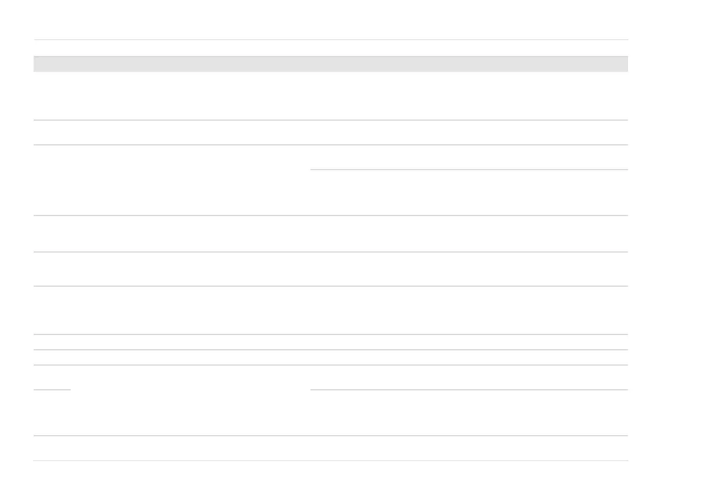Click the right end of the gray header bar
The height and width of the screenshot is (494, 701).
point(622,64)
